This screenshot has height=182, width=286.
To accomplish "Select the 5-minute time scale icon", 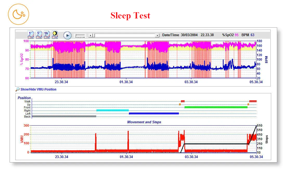I will 39,35.
